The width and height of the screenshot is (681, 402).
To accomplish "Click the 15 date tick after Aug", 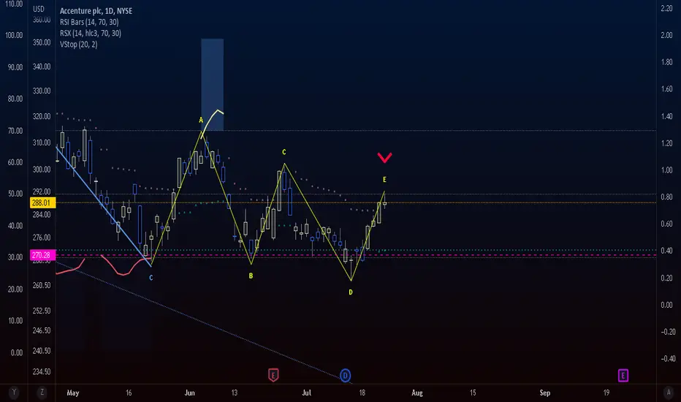I will pos(473,393).
